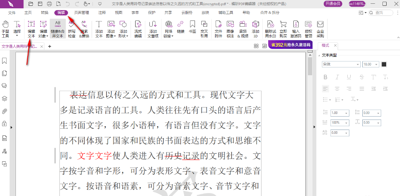Click the 企业采购 enterprise purchase icon
The height and width of the screenshot is (196, 400).
coord(320,29)
